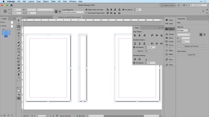Open the Stroke panel in the dock

pyautogui.click(x=170, y=34)
